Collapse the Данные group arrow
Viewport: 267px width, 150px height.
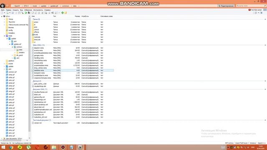point(265,81)
